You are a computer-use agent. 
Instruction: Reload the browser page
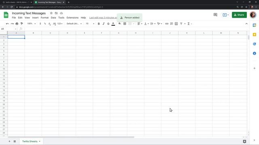coord(12,7)
